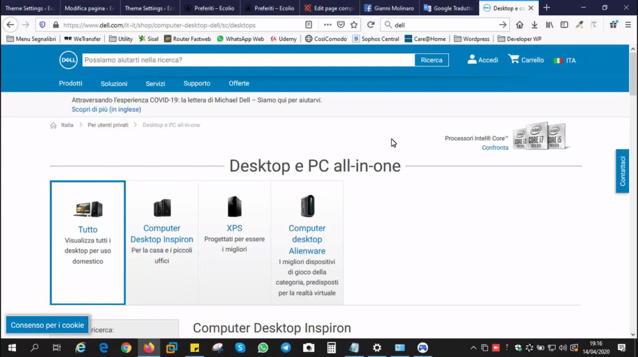Open Calculator from the taskbar
The width and height of the screenshot is (638, 357).
coord(331,347)
